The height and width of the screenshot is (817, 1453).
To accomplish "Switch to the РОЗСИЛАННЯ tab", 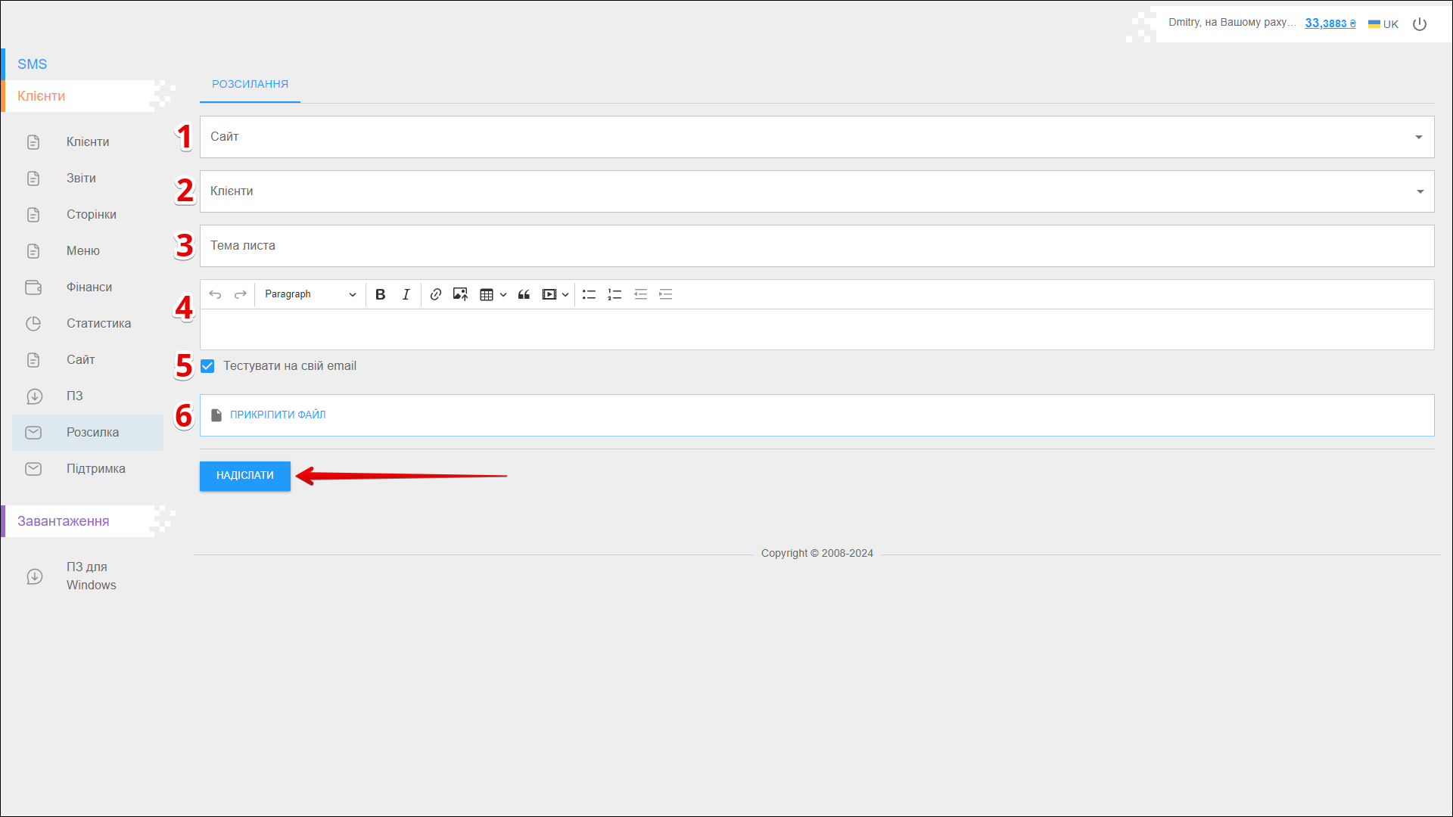I will [250, 84].
